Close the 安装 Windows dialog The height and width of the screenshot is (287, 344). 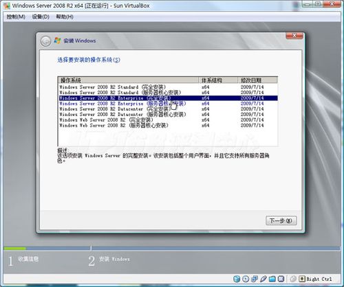pyautogui.click(x=294, y=36)
